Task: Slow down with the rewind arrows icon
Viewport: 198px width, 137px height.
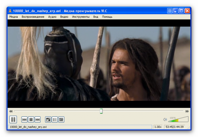Action: (11, 111)
